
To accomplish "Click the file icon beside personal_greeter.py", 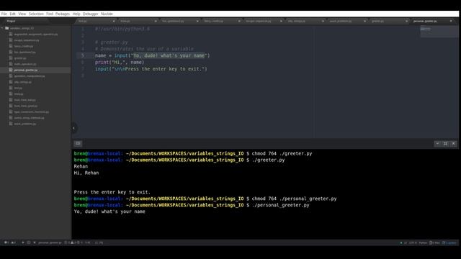I will coord(11,71).
